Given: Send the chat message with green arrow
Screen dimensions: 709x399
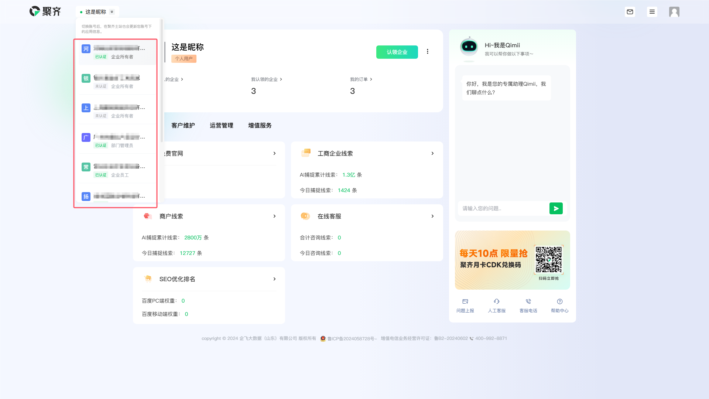Looking at the screenshot, I should tap(556, 208).
